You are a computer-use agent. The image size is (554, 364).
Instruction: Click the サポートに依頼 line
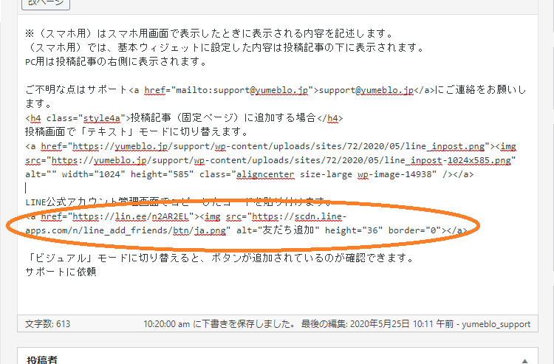tap(61, 272)
